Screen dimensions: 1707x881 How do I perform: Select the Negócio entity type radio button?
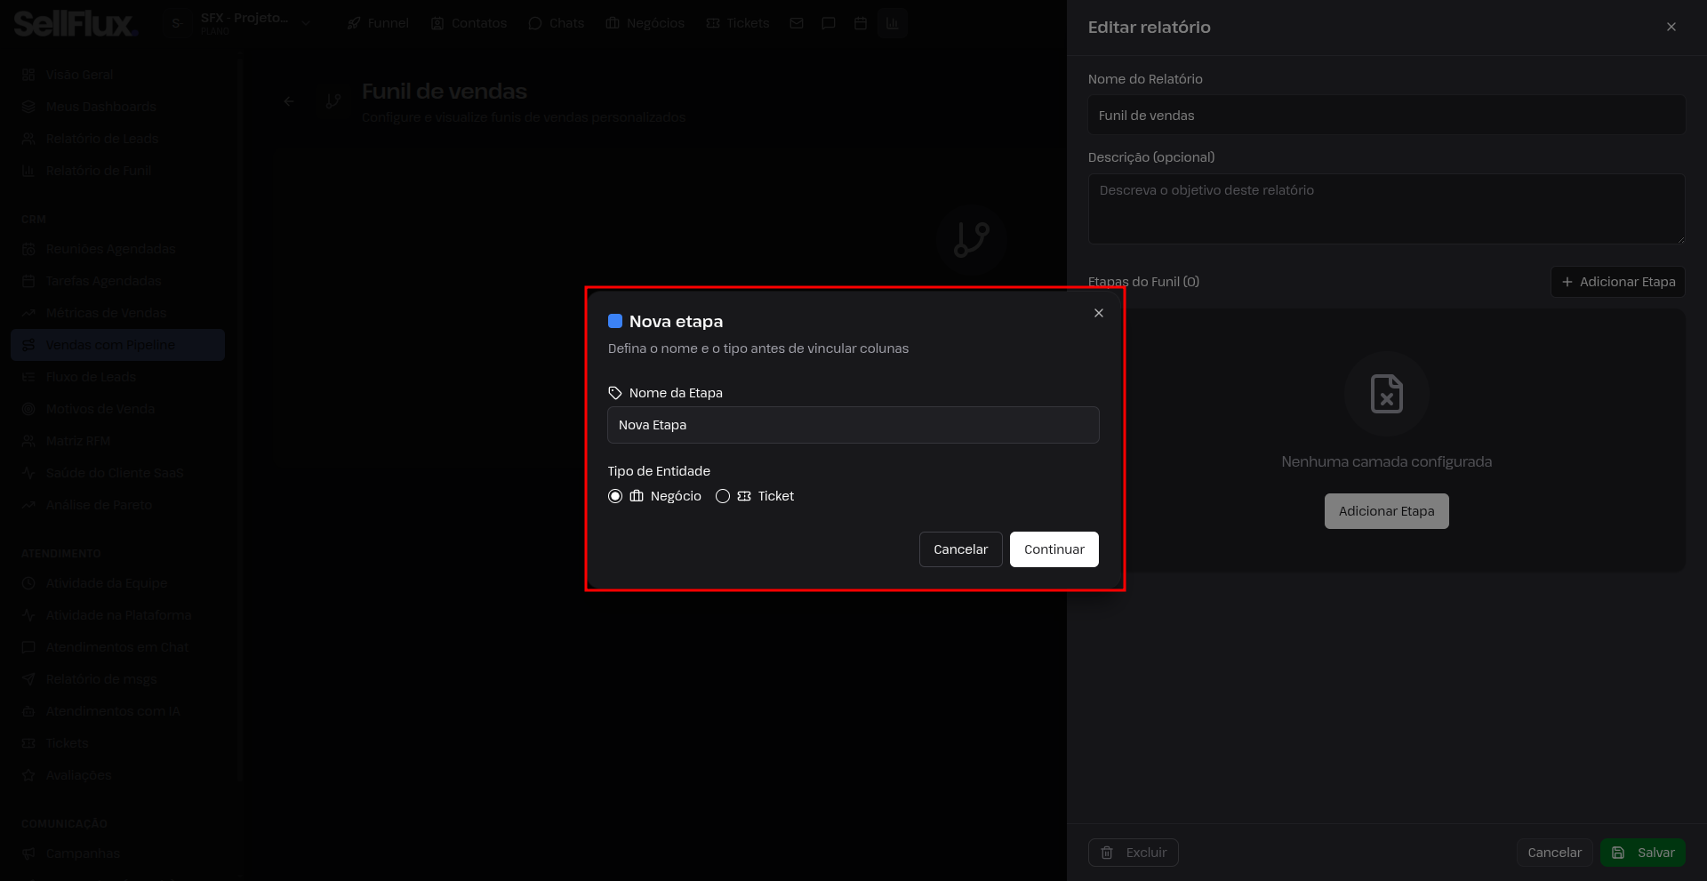[615, 496]
